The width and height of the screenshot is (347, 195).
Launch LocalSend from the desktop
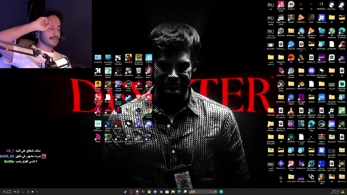coord(291,138)
